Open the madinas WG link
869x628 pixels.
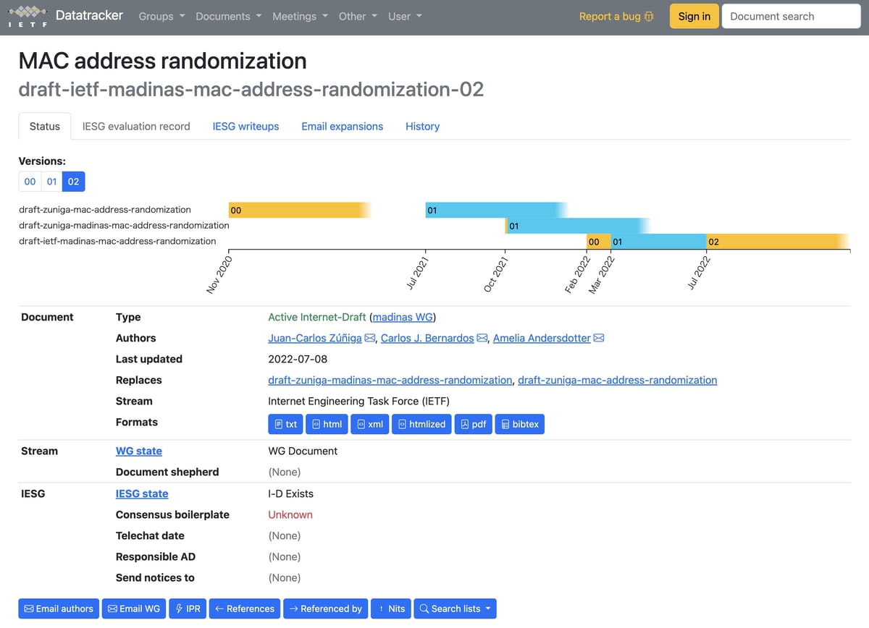[403, 317]
